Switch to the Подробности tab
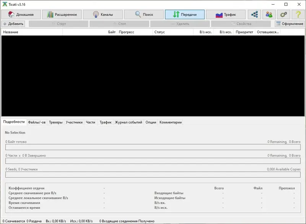Image resolution: width=306 pixels, height=224 pixels. (x=14, y=122)
